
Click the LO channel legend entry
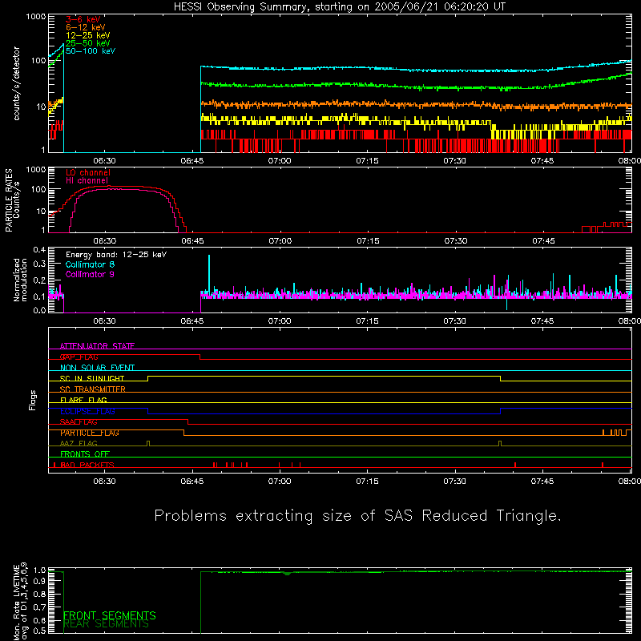[x=88, y=172]
